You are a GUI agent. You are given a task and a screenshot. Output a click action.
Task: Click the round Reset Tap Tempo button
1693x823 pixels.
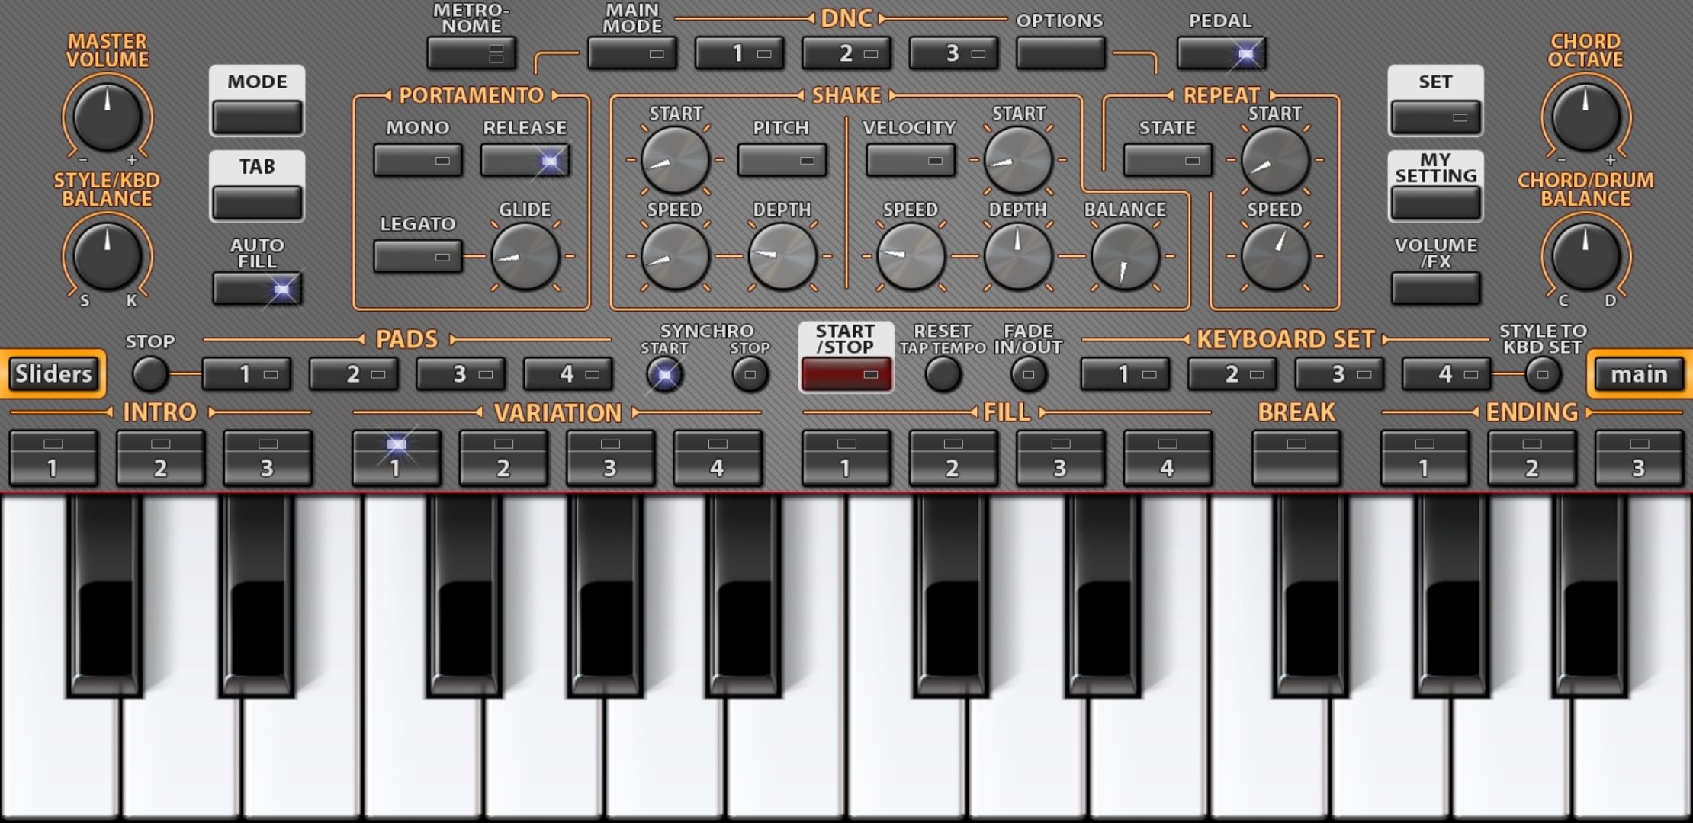point(943,374)
